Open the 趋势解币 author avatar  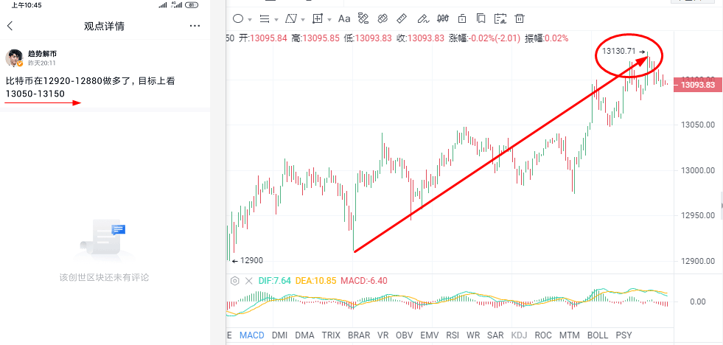point(14,58)
